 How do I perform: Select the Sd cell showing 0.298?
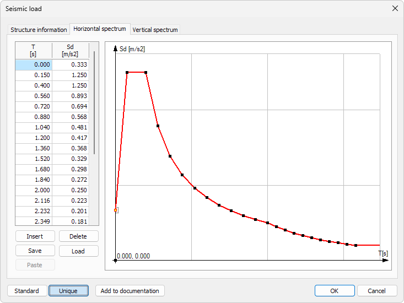71,169
